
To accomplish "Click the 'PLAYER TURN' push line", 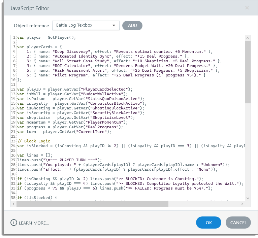I will pyautogui.click(x=60, y=160).
